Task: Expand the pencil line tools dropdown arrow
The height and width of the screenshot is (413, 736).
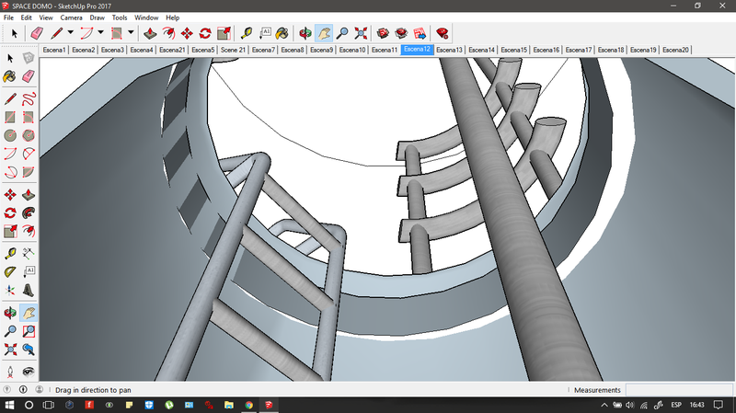Action: (x=70, y=33)
